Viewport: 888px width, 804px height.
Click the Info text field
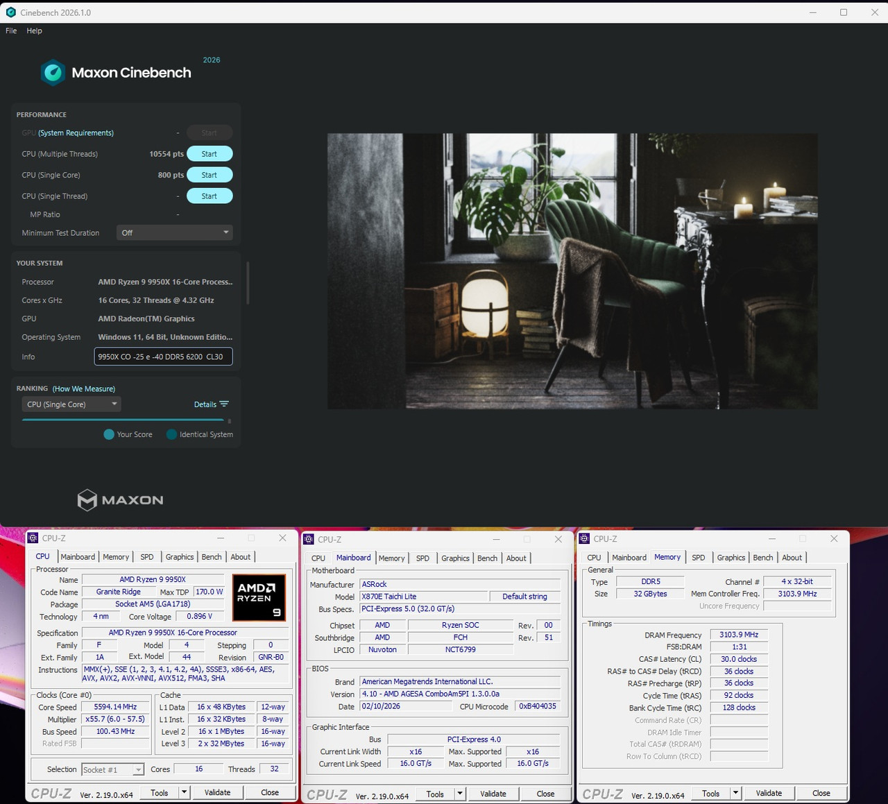click(164, 357)
